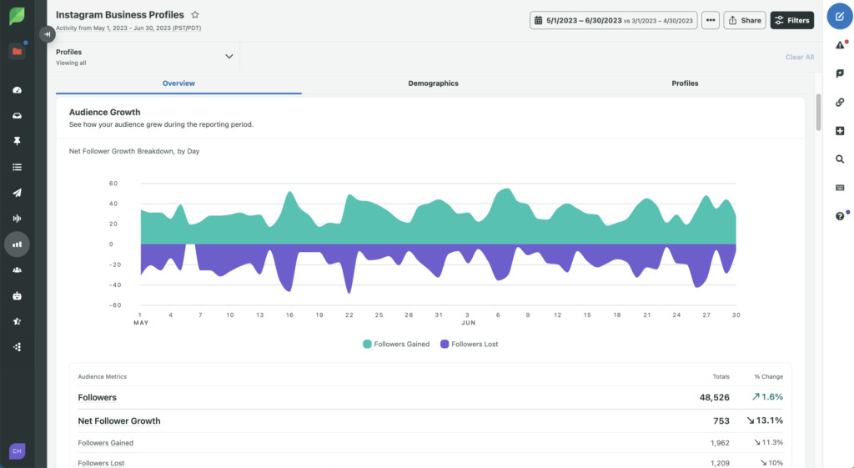This screenshot has width=854, height=468.
Task: Open the Filters button
Action: (791, 20)
